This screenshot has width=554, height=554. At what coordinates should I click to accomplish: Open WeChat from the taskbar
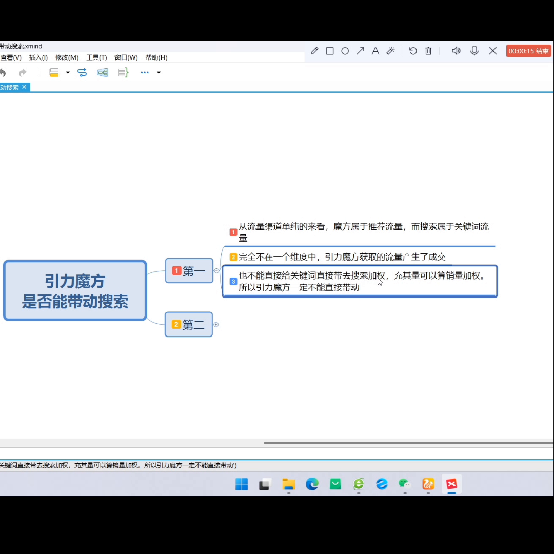[405, 484]
